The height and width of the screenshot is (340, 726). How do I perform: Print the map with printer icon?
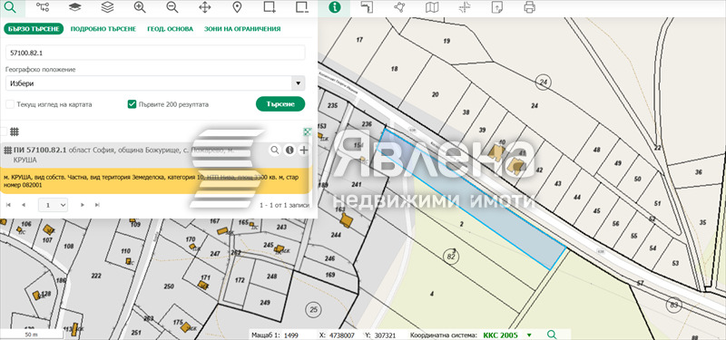529,7
